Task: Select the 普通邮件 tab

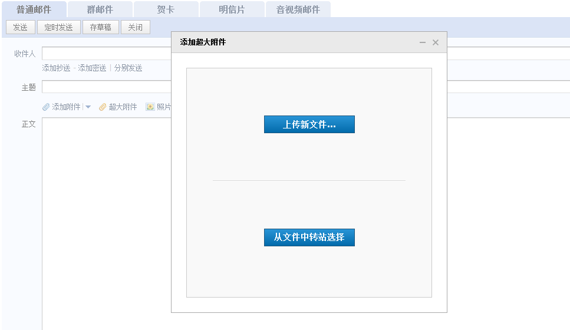Action: (34, 9)
